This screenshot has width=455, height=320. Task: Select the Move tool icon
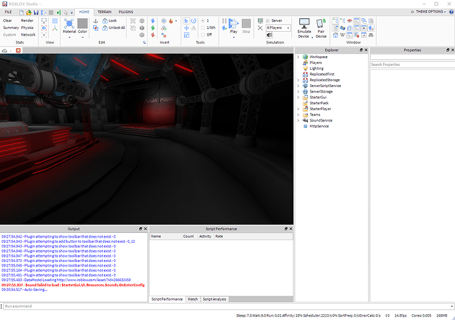coord(187,28)
